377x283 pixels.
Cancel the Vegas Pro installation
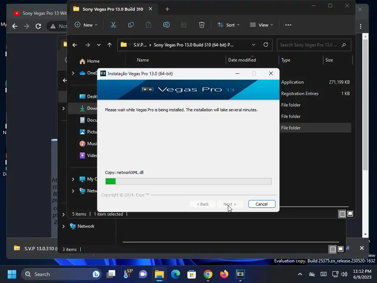coord(262,204)
